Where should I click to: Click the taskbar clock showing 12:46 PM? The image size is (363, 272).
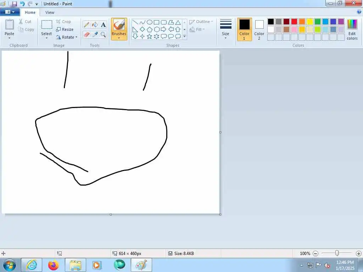coord(345,262)
